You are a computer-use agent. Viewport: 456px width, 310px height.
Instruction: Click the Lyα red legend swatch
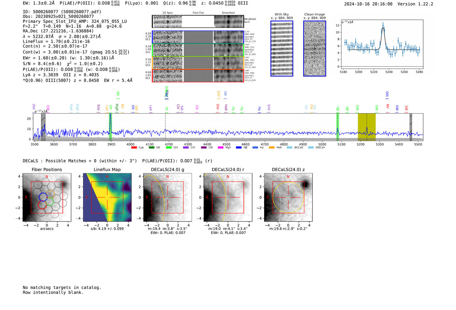134,148
